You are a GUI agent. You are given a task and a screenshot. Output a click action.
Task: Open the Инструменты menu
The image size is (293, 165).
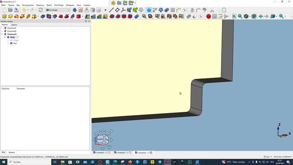tap(28, 5)
